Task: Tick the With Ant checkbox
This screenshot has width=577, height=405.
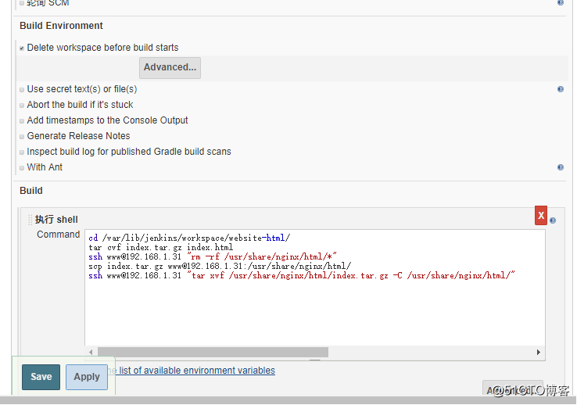Action: coord(22,168)
